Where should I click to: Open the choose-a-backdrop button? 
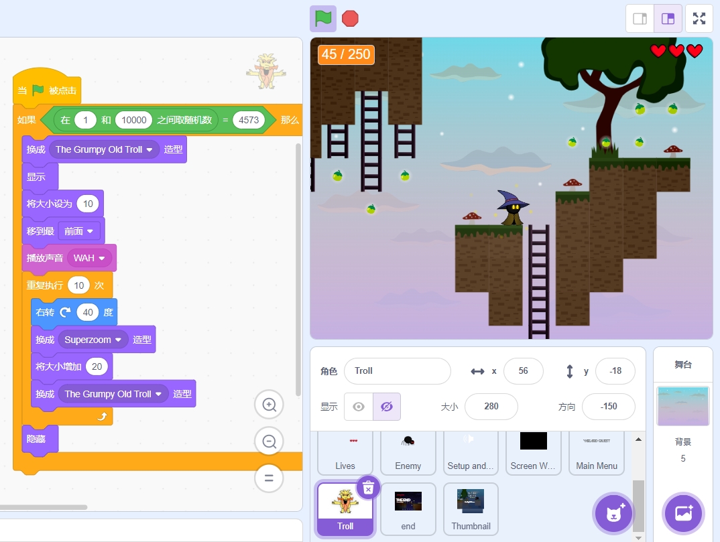(x=683, y=513)
